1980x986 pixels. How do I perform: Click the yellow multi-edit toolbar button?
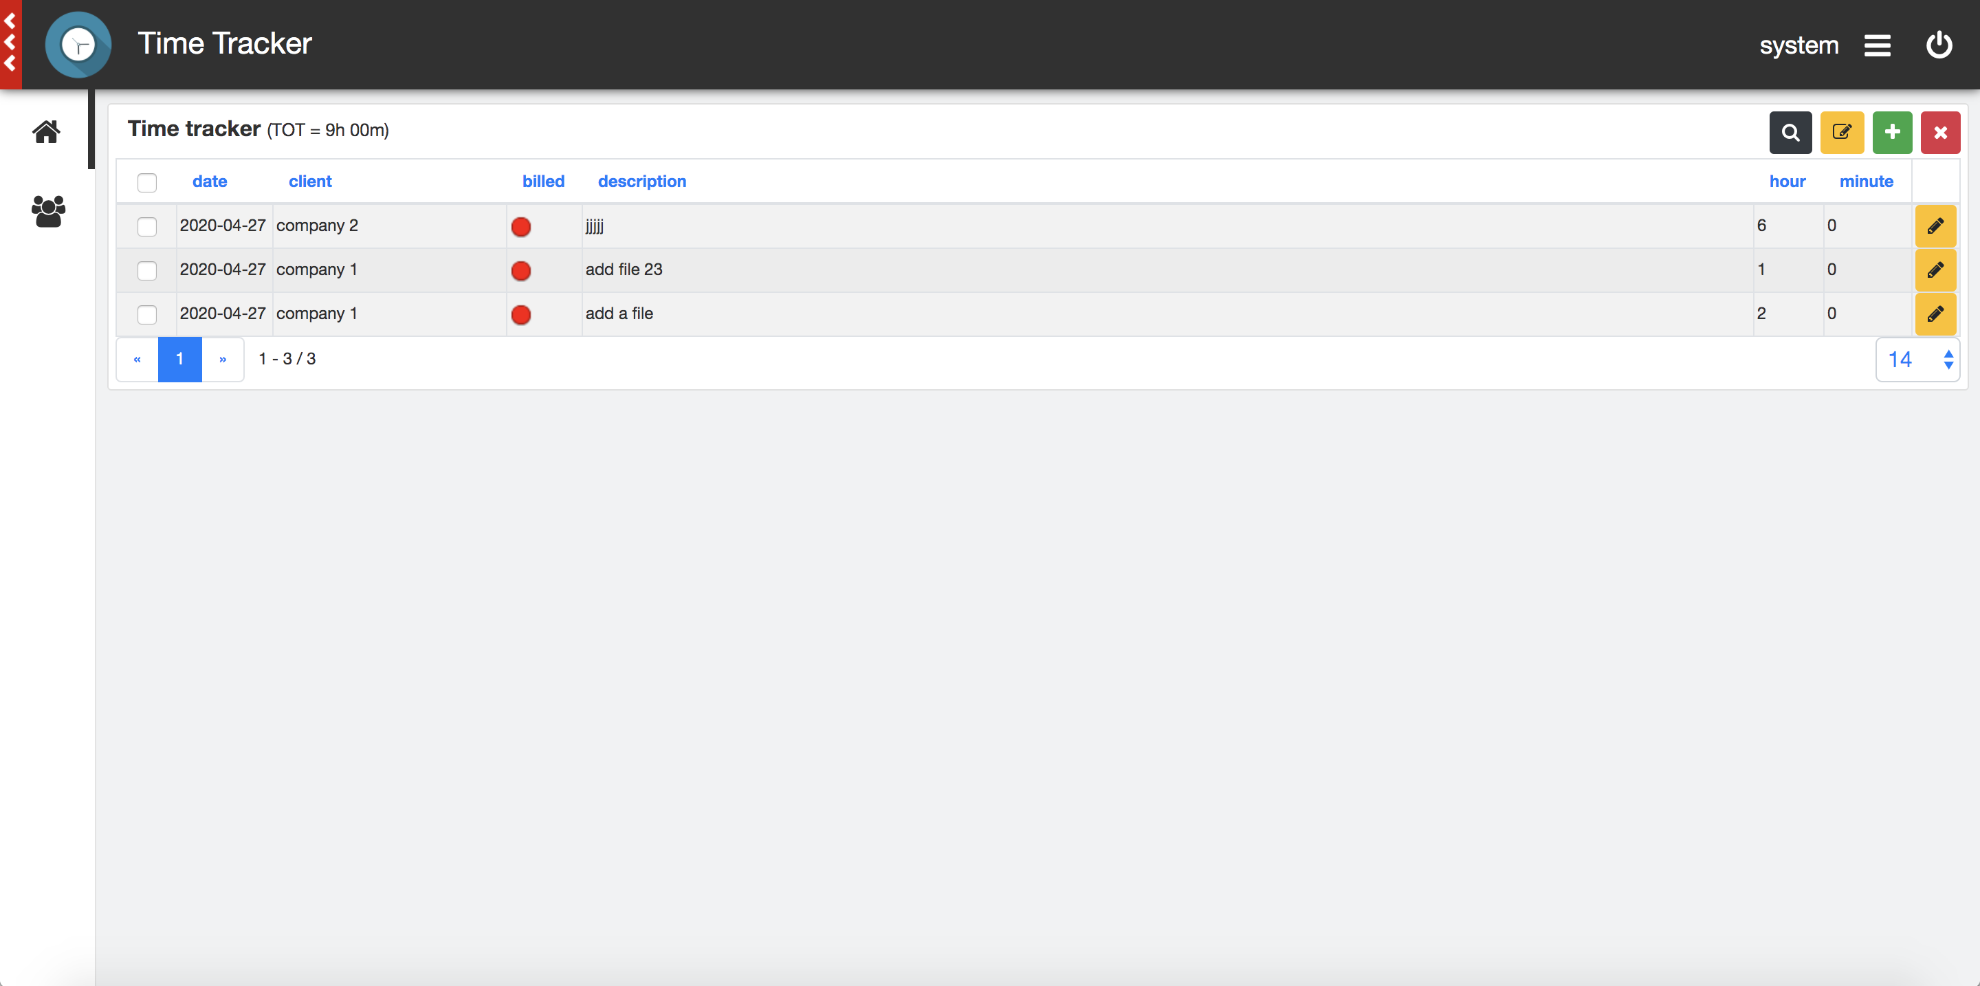[x=1842, y=132]
